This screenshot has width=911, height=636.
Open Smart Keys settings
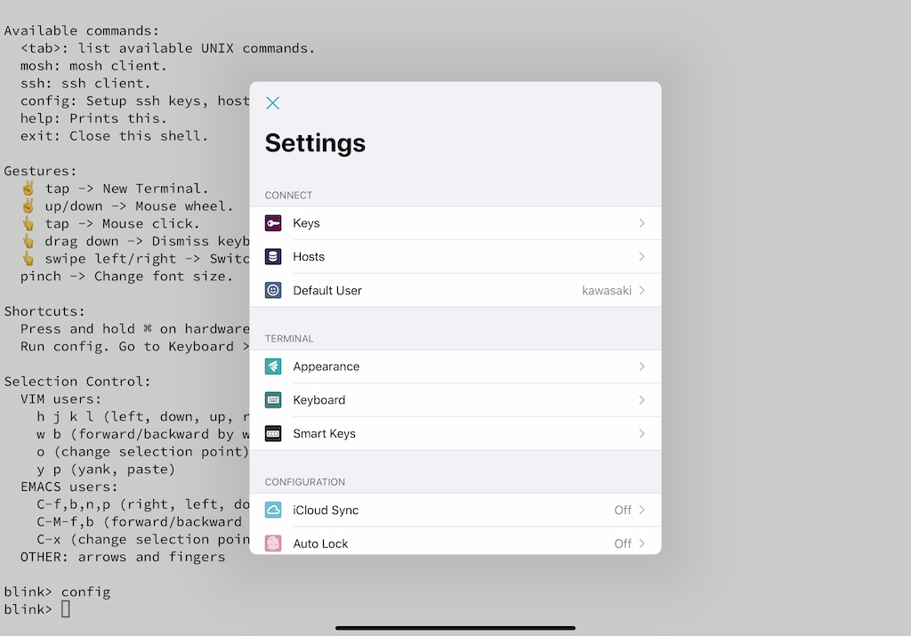(x=455, y=434)
